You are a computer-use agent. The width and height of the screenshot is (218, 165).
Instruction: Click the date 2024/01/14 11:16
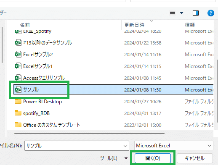[x=143, y=55]
